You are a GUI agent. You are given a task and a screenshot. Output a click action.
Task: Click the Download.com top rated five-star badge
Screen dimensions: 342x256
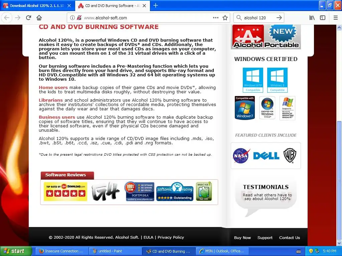(65, 192)
